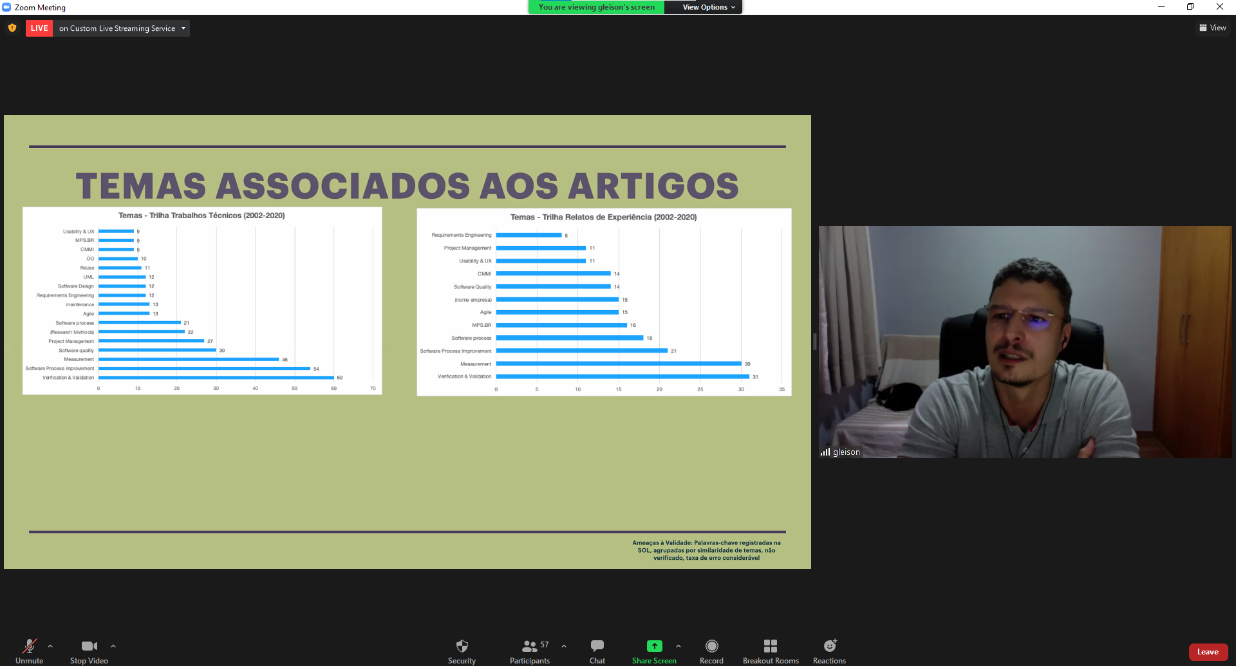The width and height of the screenshot is (1236, 666).
Task: Open Custom Live Streaming Service dropdown
Action: point(121,28)
